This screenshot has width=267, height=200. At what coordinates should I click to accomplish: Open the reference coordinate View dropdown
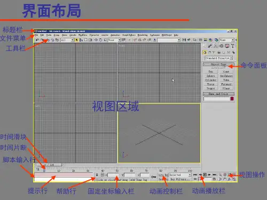point(114,40)
